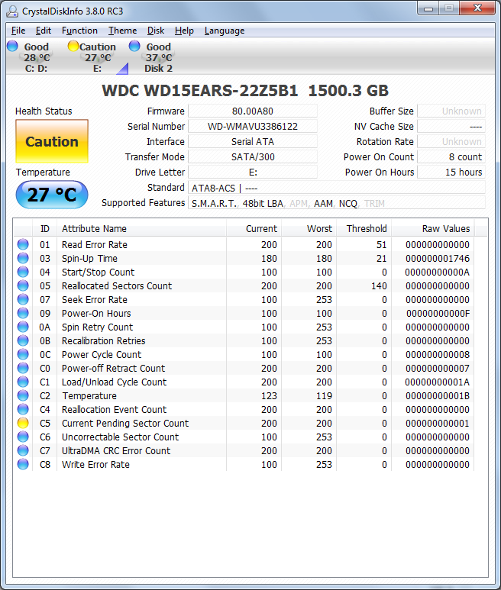Image resolution: width=501 pixels, height=590 pixels.
Task: Click the Power On Hours 15 hours field
Action: pos(451,172)
